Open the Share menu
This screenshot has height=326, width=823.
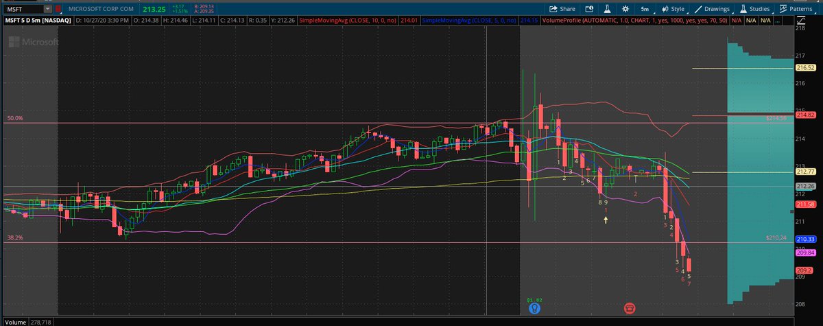562,9
